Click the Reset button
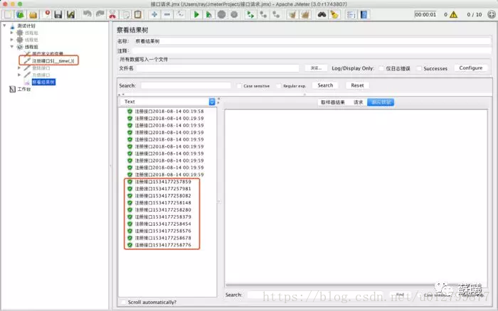 (357, 85)
